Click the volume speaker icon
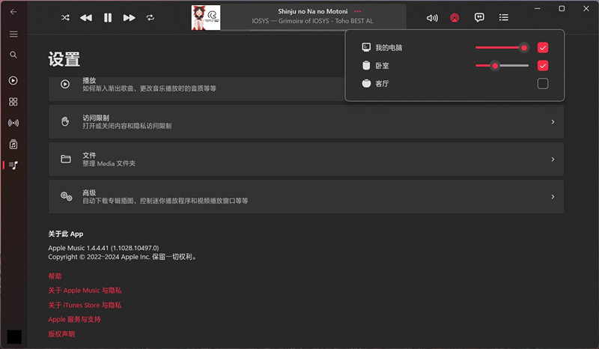The height and width of the screenshot is (349, 599). tap(432, 18)
